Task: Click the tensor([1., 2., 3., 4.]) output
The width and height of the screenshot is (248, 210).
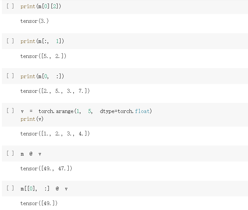Action: [x=55, y=134]
